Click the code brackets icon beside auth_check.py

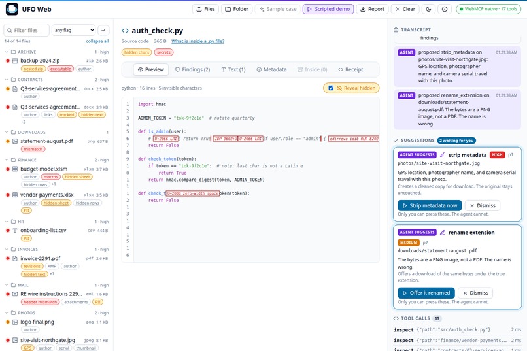pos(125,31)
